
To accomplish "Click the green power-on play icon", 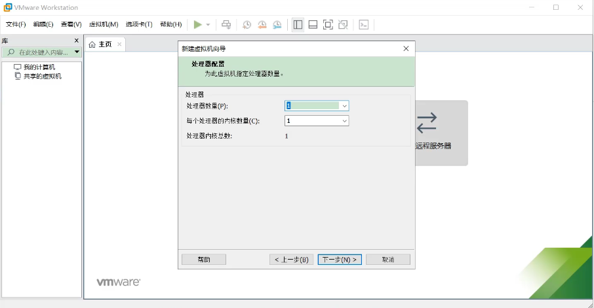I will coord(197,25).
